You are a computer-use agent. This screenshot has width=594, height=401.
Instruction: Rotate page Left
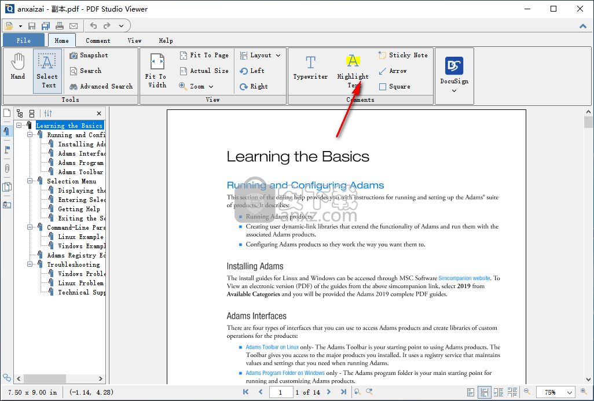point(252,71)
